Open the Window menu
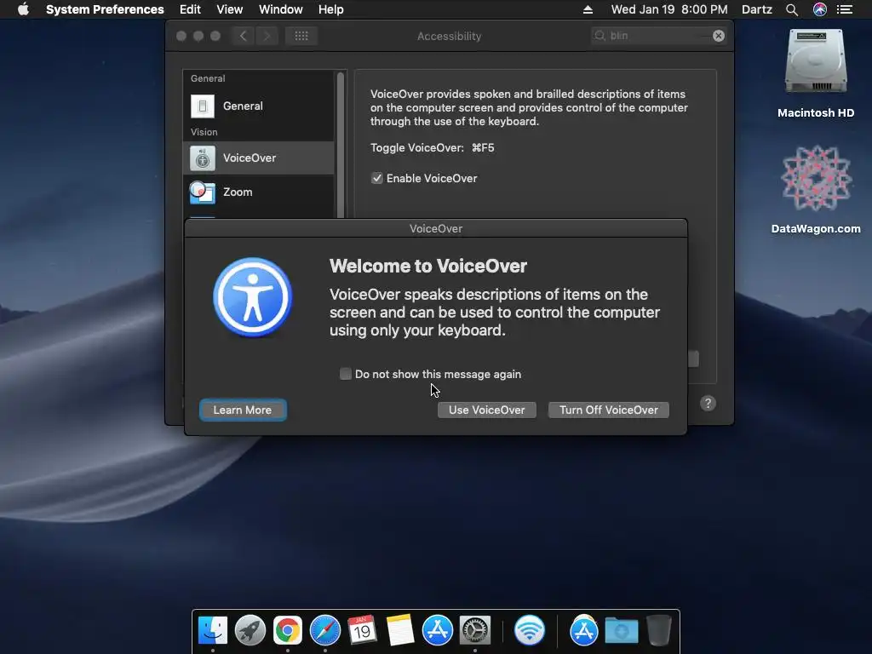This screenshot has width=872, height=654. pyautogui.click(x=281, y=9)
